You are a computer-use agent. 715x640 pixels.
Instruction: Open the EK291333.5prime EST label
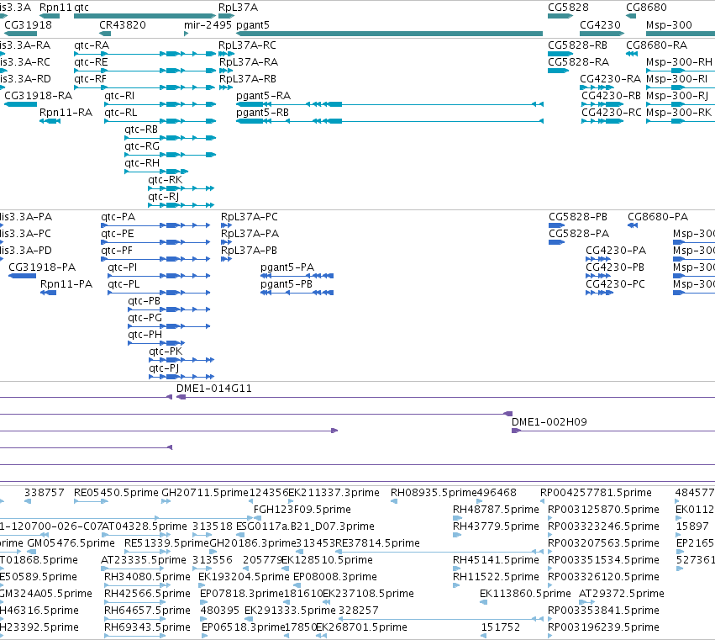point(290,611)
